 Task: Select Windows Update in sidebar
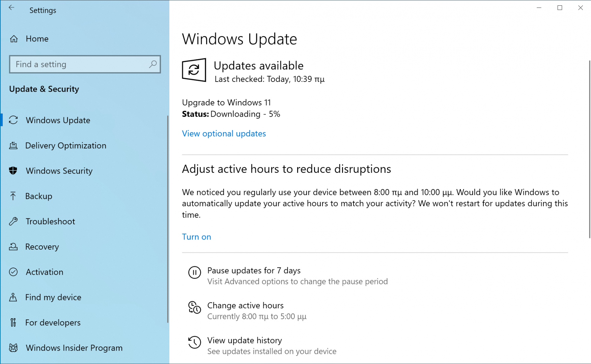tap(58, 120)
